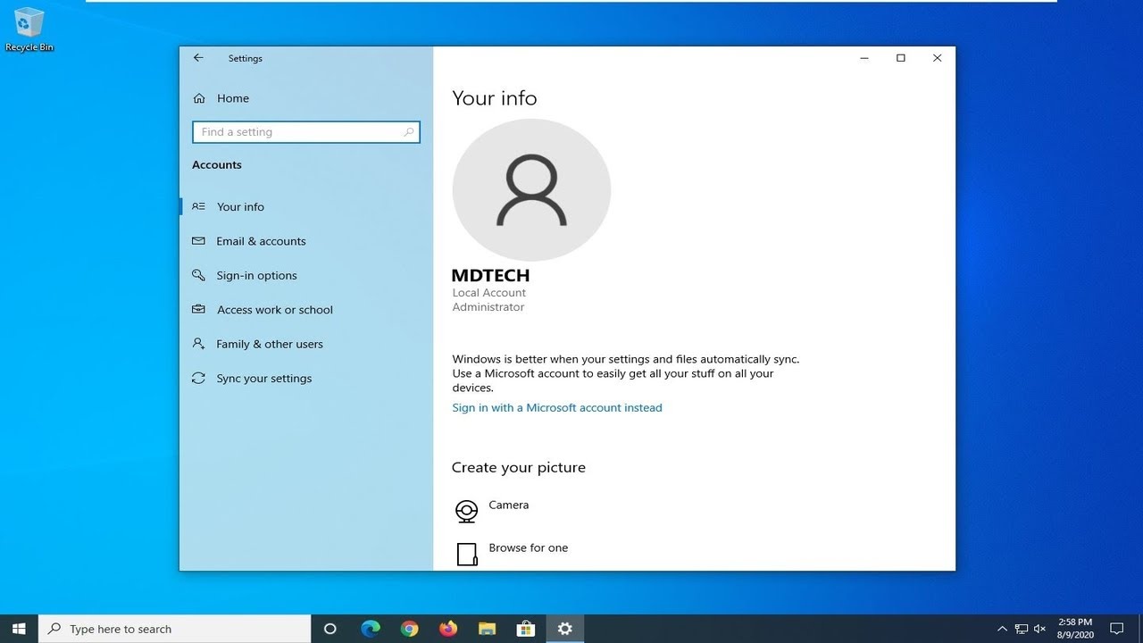Choose Browse for one picture option
This screenshot has width=1143, height=643.
pos(529,547)
